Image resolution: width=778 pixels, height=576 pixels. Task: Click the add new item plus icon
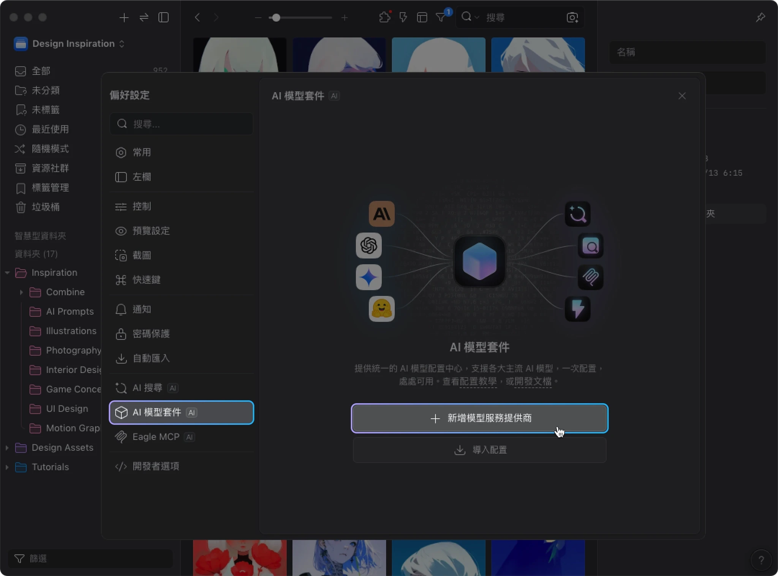124,17
